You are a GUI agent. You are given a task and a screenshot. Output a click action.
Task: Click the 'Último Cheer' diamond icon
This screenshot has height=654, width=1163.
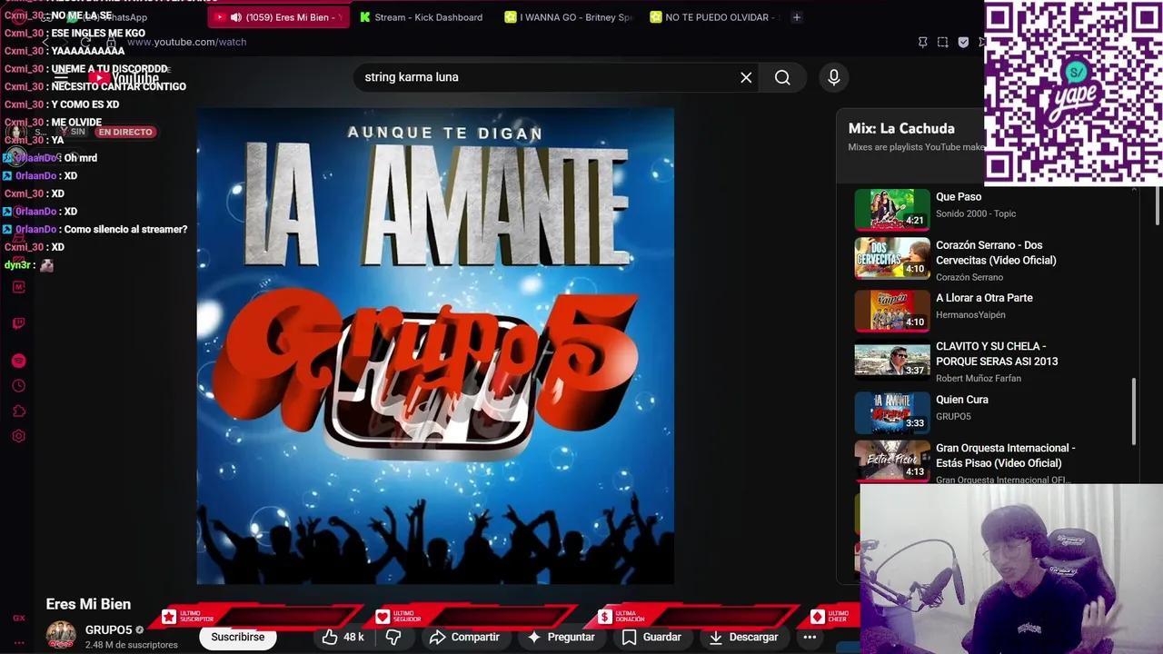[817, 617]
